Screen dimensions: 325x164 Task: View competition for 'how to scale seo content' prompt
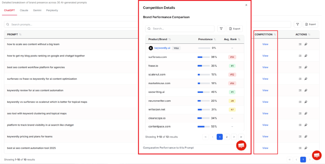[265, 44]
